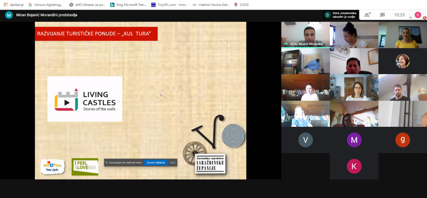Select the tile of woman wearing glasses

point(354,87)
